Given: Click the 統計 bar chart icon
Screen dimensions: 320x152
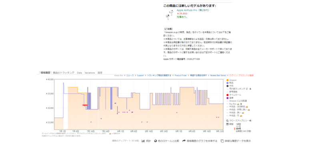Looking at the screenshot, I should tap(143, 141).
